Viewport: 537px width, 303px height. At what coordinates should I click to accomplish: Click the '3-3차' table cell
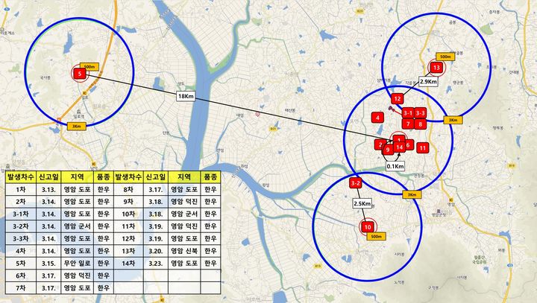coord(21,239)
